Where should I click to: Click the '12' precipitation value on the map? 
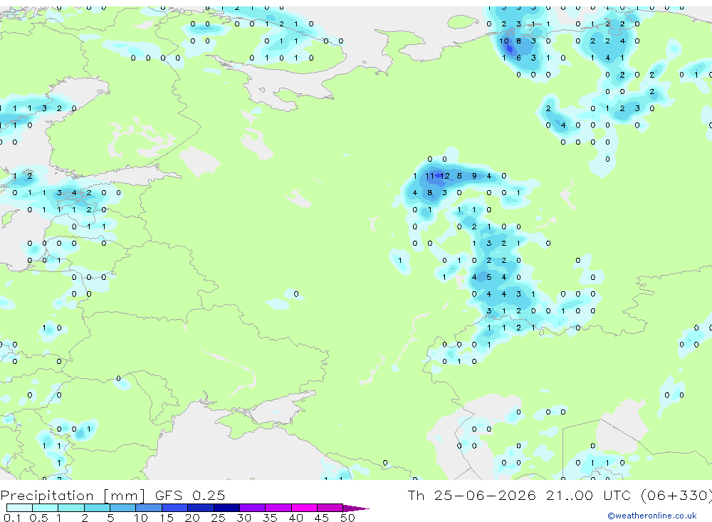(444, 176)
